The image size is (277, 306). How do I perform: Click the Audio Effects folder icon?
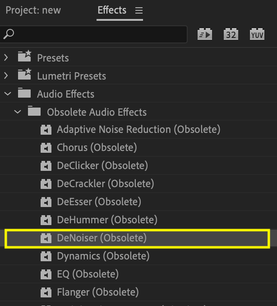pos(24,94)
